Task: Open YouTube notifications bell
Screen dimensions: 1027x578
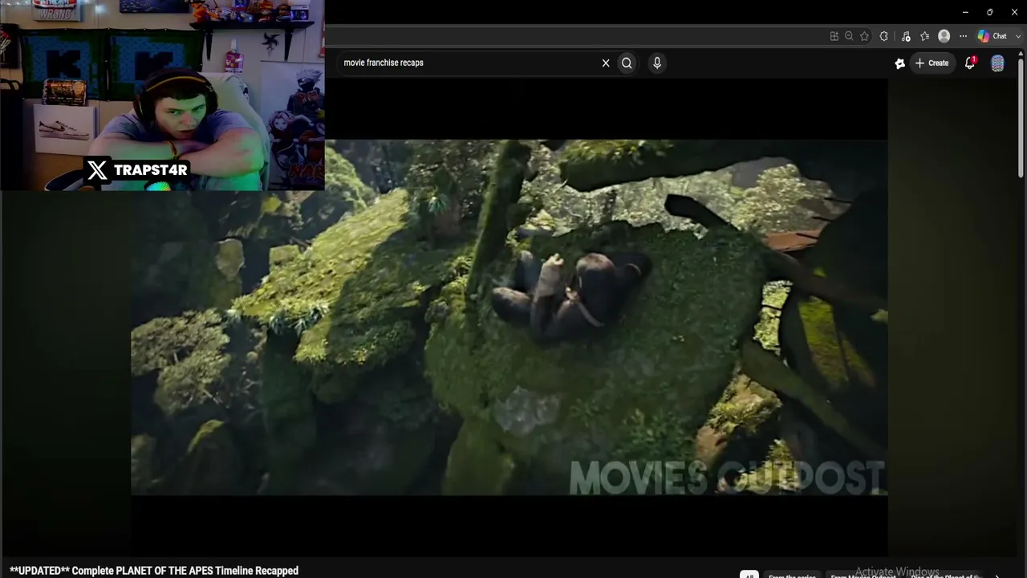Action: pyautogui.click(x=970, y=63)
